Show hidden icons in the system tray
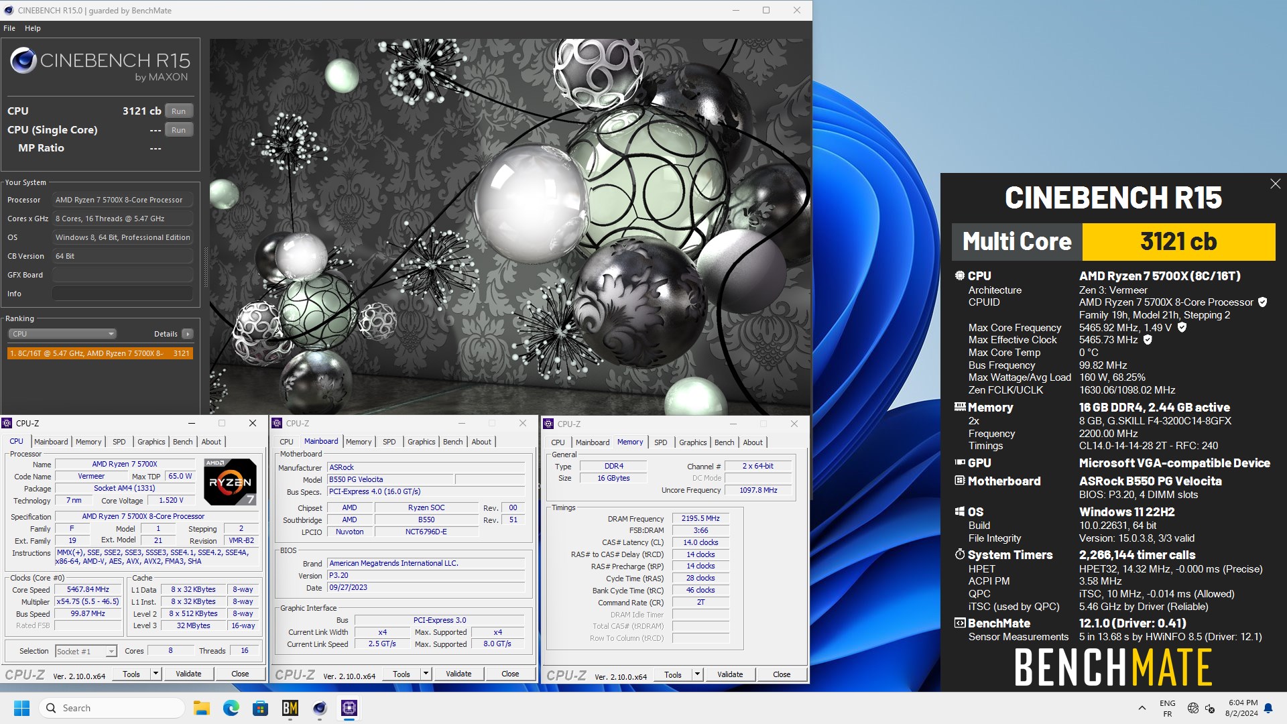This screenshot has width=1287, height=724. point(1142,708)
